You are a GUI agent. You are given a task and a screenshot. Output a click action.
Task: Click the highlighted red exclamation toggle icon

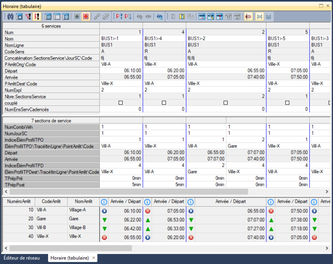tap(37, 16)
